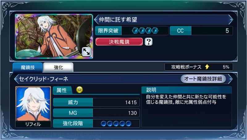
Task: Show previous mirrage using title left chevron
Action: pos(96,20)
